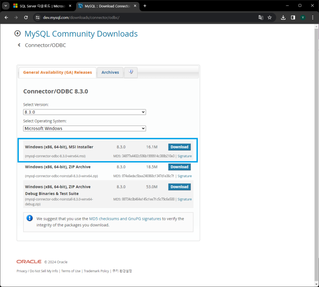319x287 pixels.
Task: Click the Oracle logo in the footer
Action: pos(28,261)
